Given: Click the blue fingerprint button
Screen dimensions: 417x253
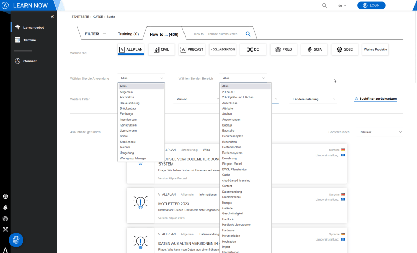Looking at the screenshot, I should pyautogui.click(x=16, y=240).
